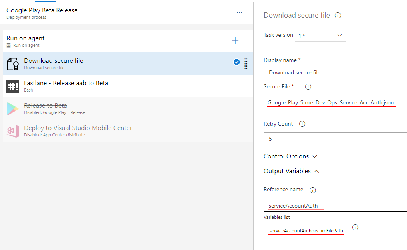Click the Variables list label

point(277,217)
